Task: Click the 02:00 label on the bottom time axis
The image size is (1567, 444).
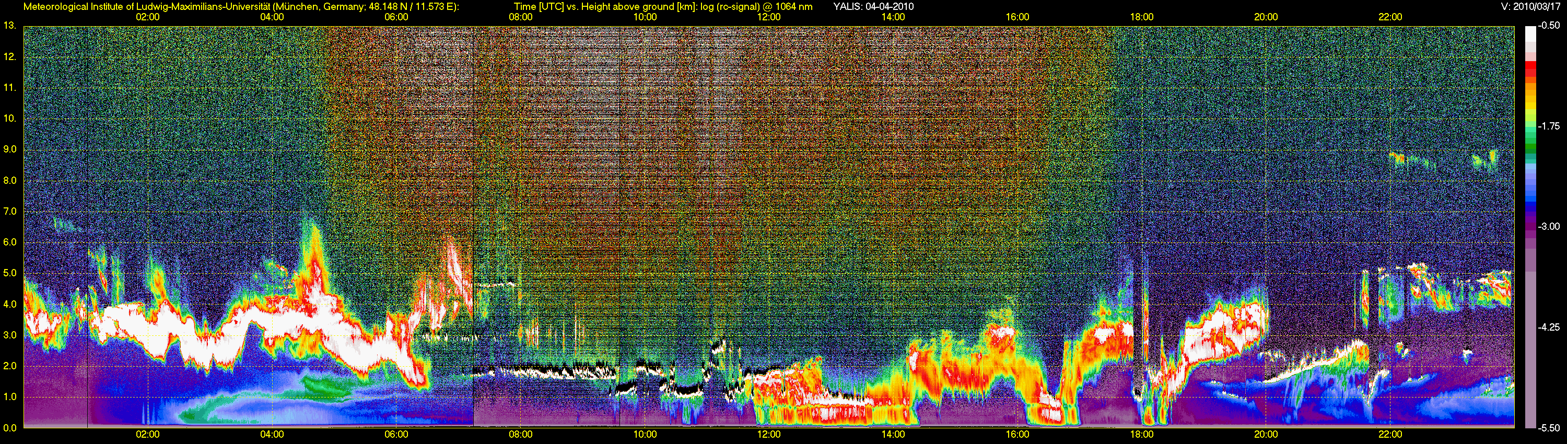Action: (x=148, y=435)
